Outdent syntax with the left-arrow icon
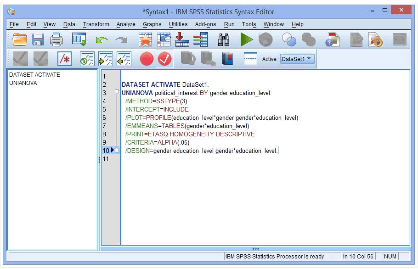This screenshot has width=418, height=269. [x=124, y=59]
